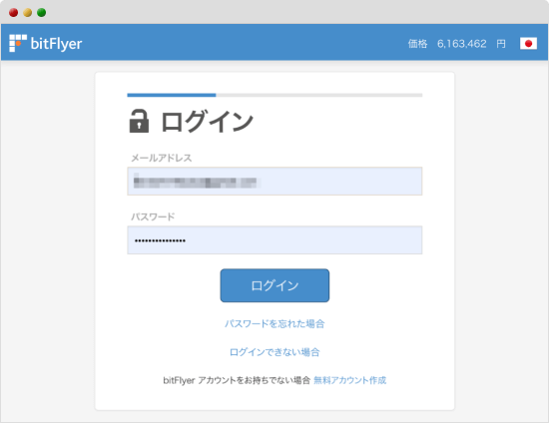Screen dimensions: 549x423
Task: Click the blue ログイン button
Action: pyautogui.click(x=274, y=285)
